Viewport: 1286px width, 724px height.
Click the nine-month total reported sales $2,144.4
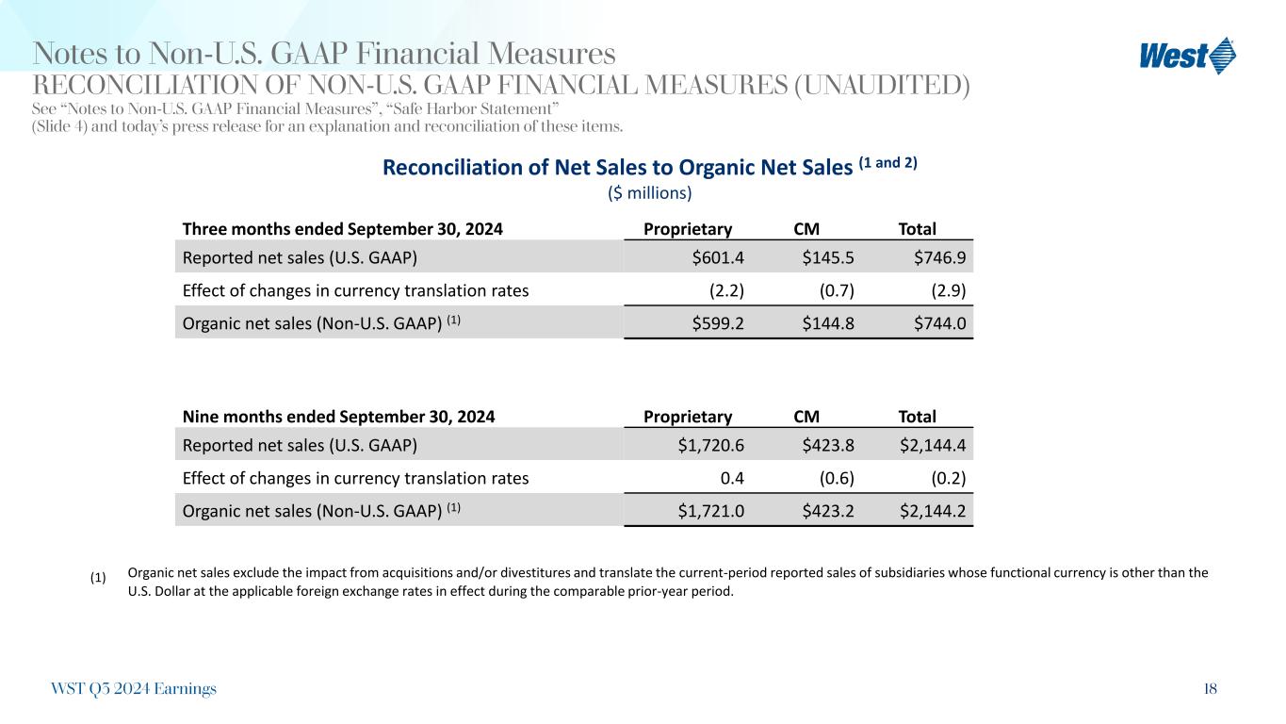pyautogui.click(x=933, y=445)
